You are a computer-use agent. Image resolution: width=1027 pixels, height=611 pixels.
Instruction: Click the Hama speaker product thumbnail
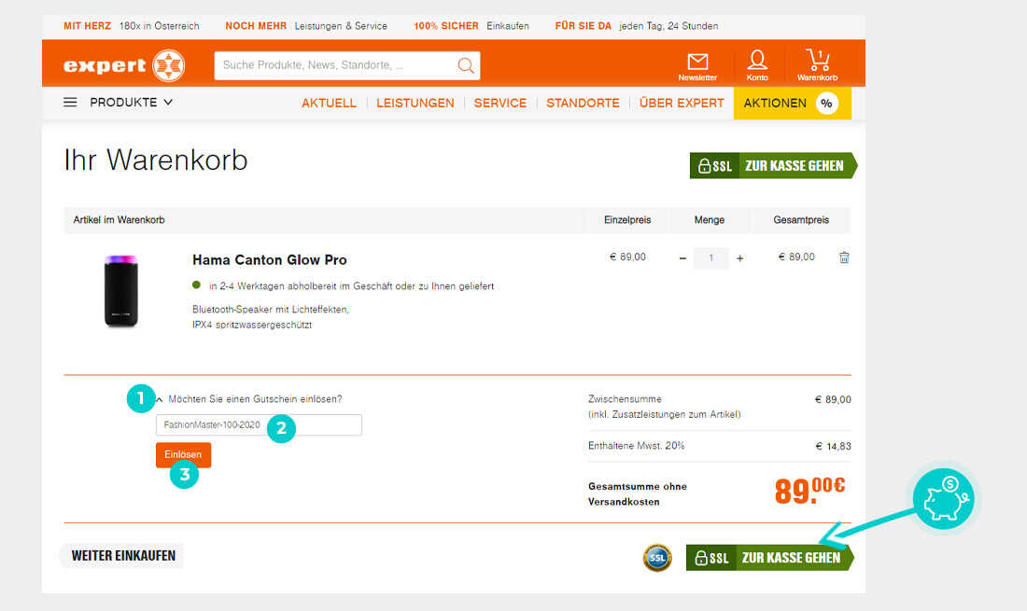(121, 291)
